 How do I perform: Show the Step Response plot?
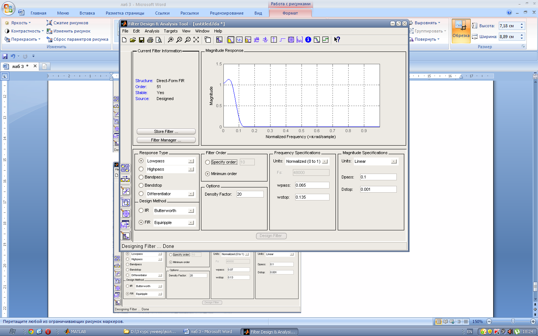(282, 40)
